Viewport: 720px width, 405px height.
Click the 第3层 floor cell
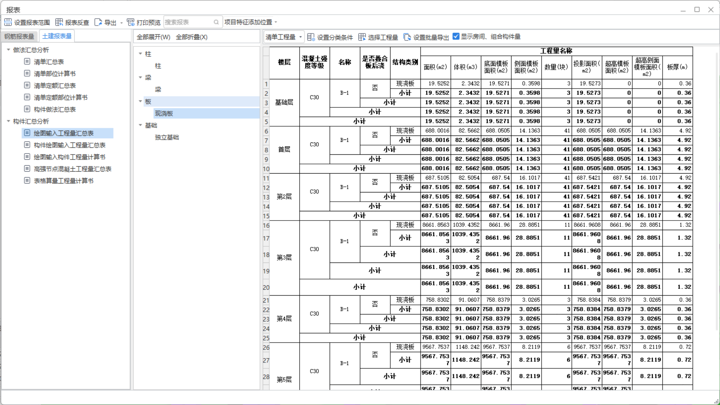point(284,258)
